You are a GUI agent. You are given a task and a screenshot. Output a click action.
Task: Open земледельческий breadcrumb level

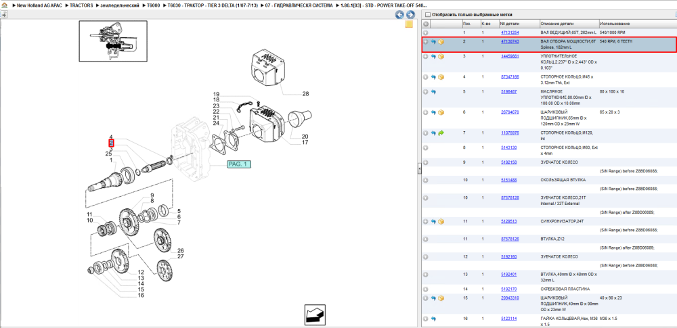[120, 5]
